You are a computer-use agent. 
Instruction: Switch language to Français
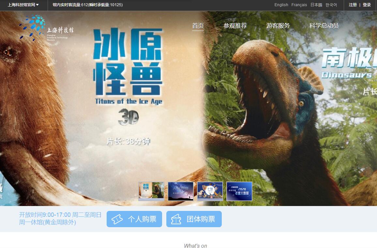click(299, 5)
